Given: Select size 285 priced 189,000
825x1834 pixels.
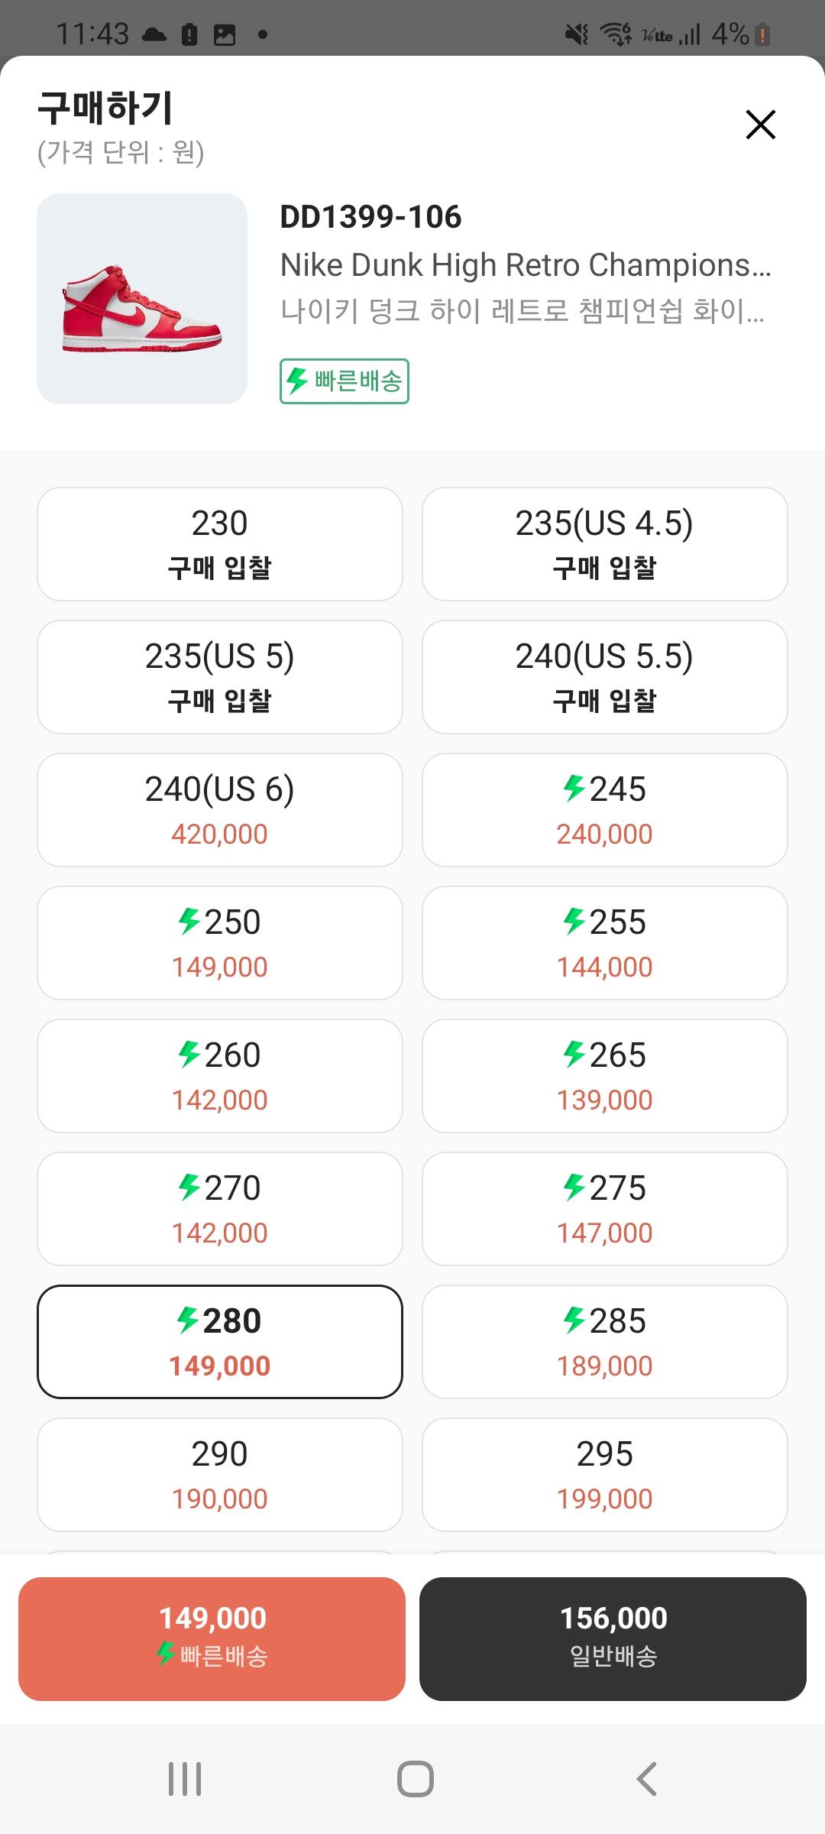Looking at the screenshot, I should point(604,1342).
